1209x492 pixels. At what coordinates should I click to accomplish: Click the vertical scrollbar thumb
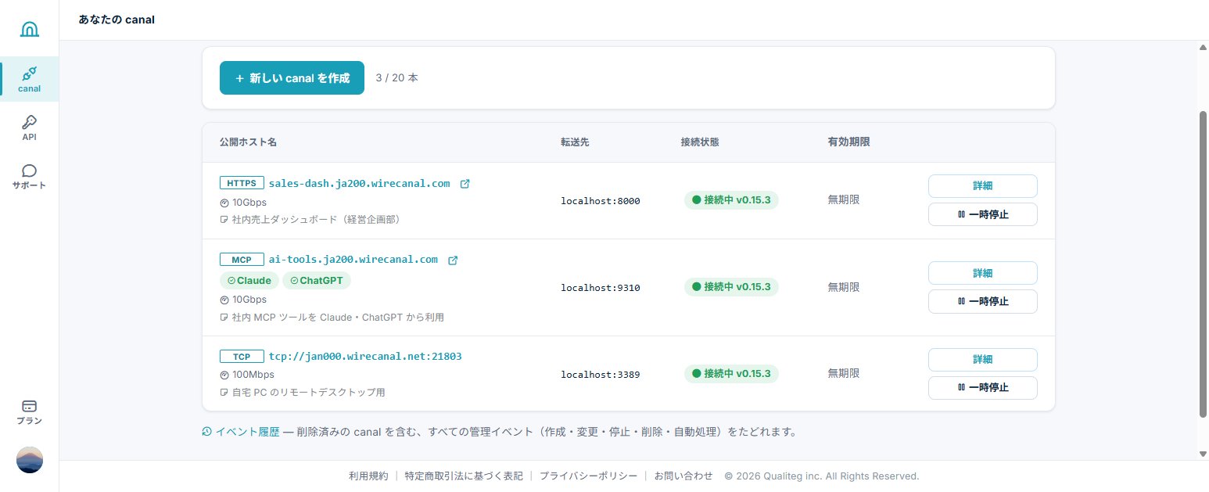[x=1203, y=264]
